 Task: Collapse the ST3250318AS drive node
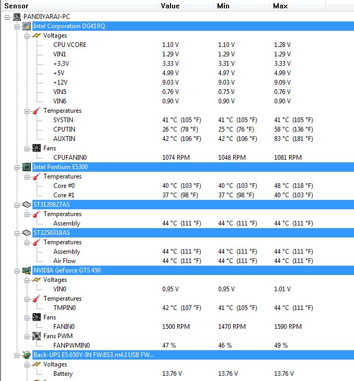tap(17, 233)
